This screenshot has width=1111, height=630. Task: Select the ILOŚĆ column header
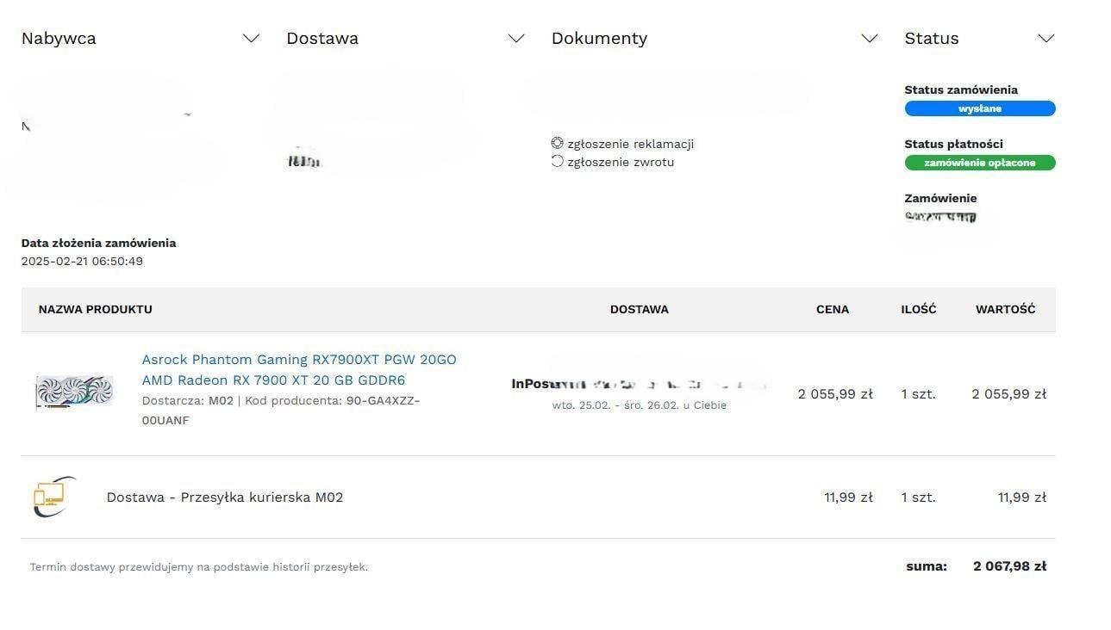coord(918,309)
